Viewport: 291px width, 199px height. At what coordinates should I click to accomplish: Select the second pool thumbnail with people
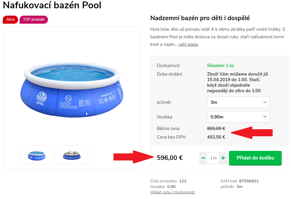click(x=72, y=155)
